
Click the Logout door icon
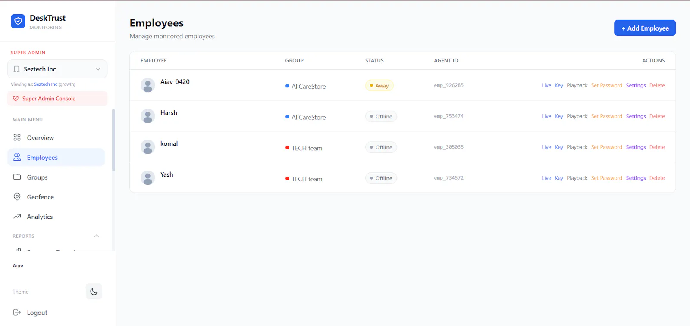17,312
